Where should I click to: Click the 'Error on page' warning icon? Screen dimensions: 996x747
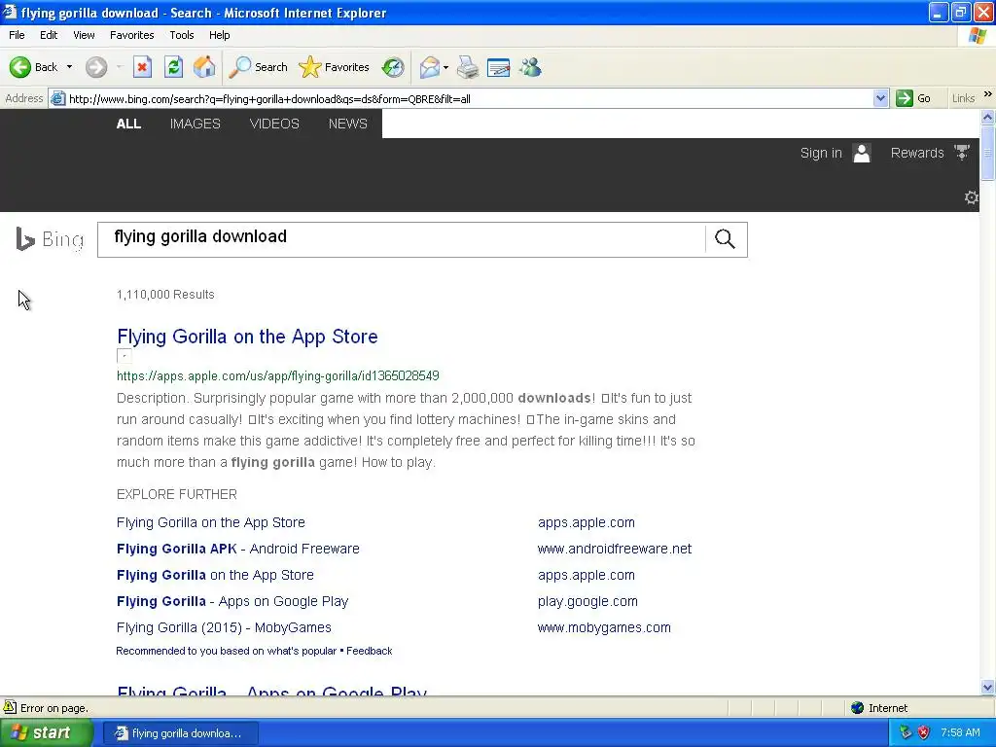coord(10,708)
